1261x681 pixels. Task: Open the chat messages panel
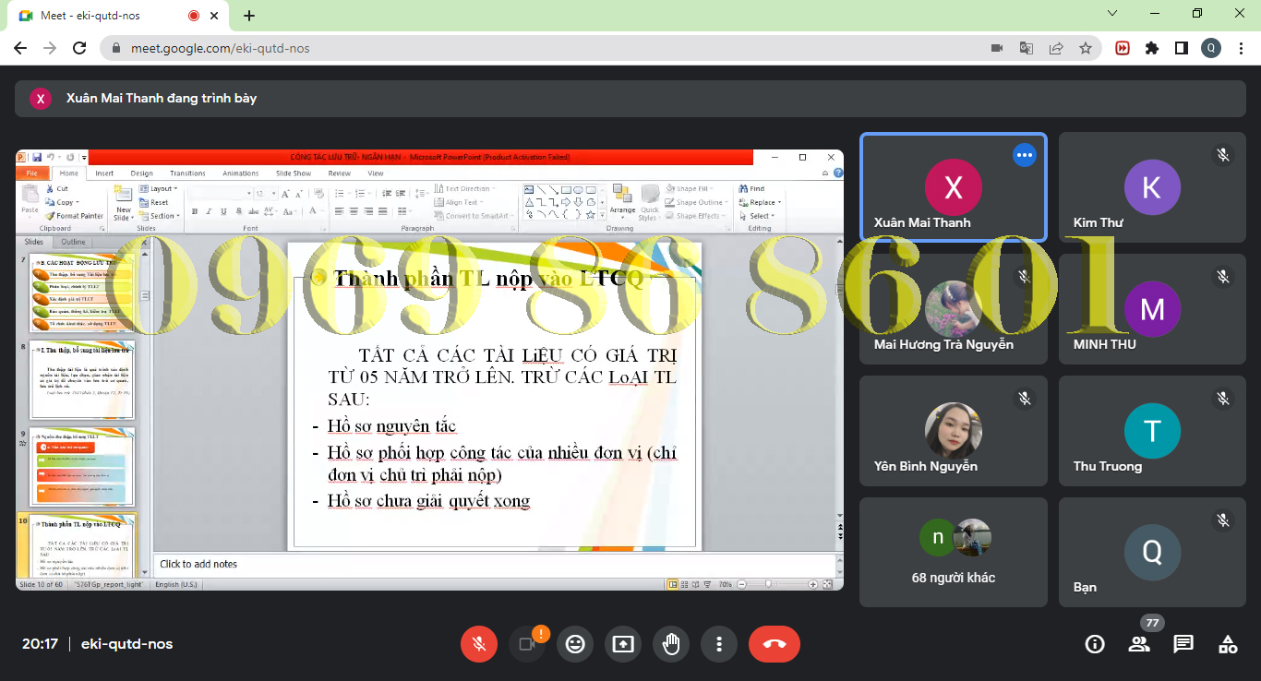pos(1183,644)
